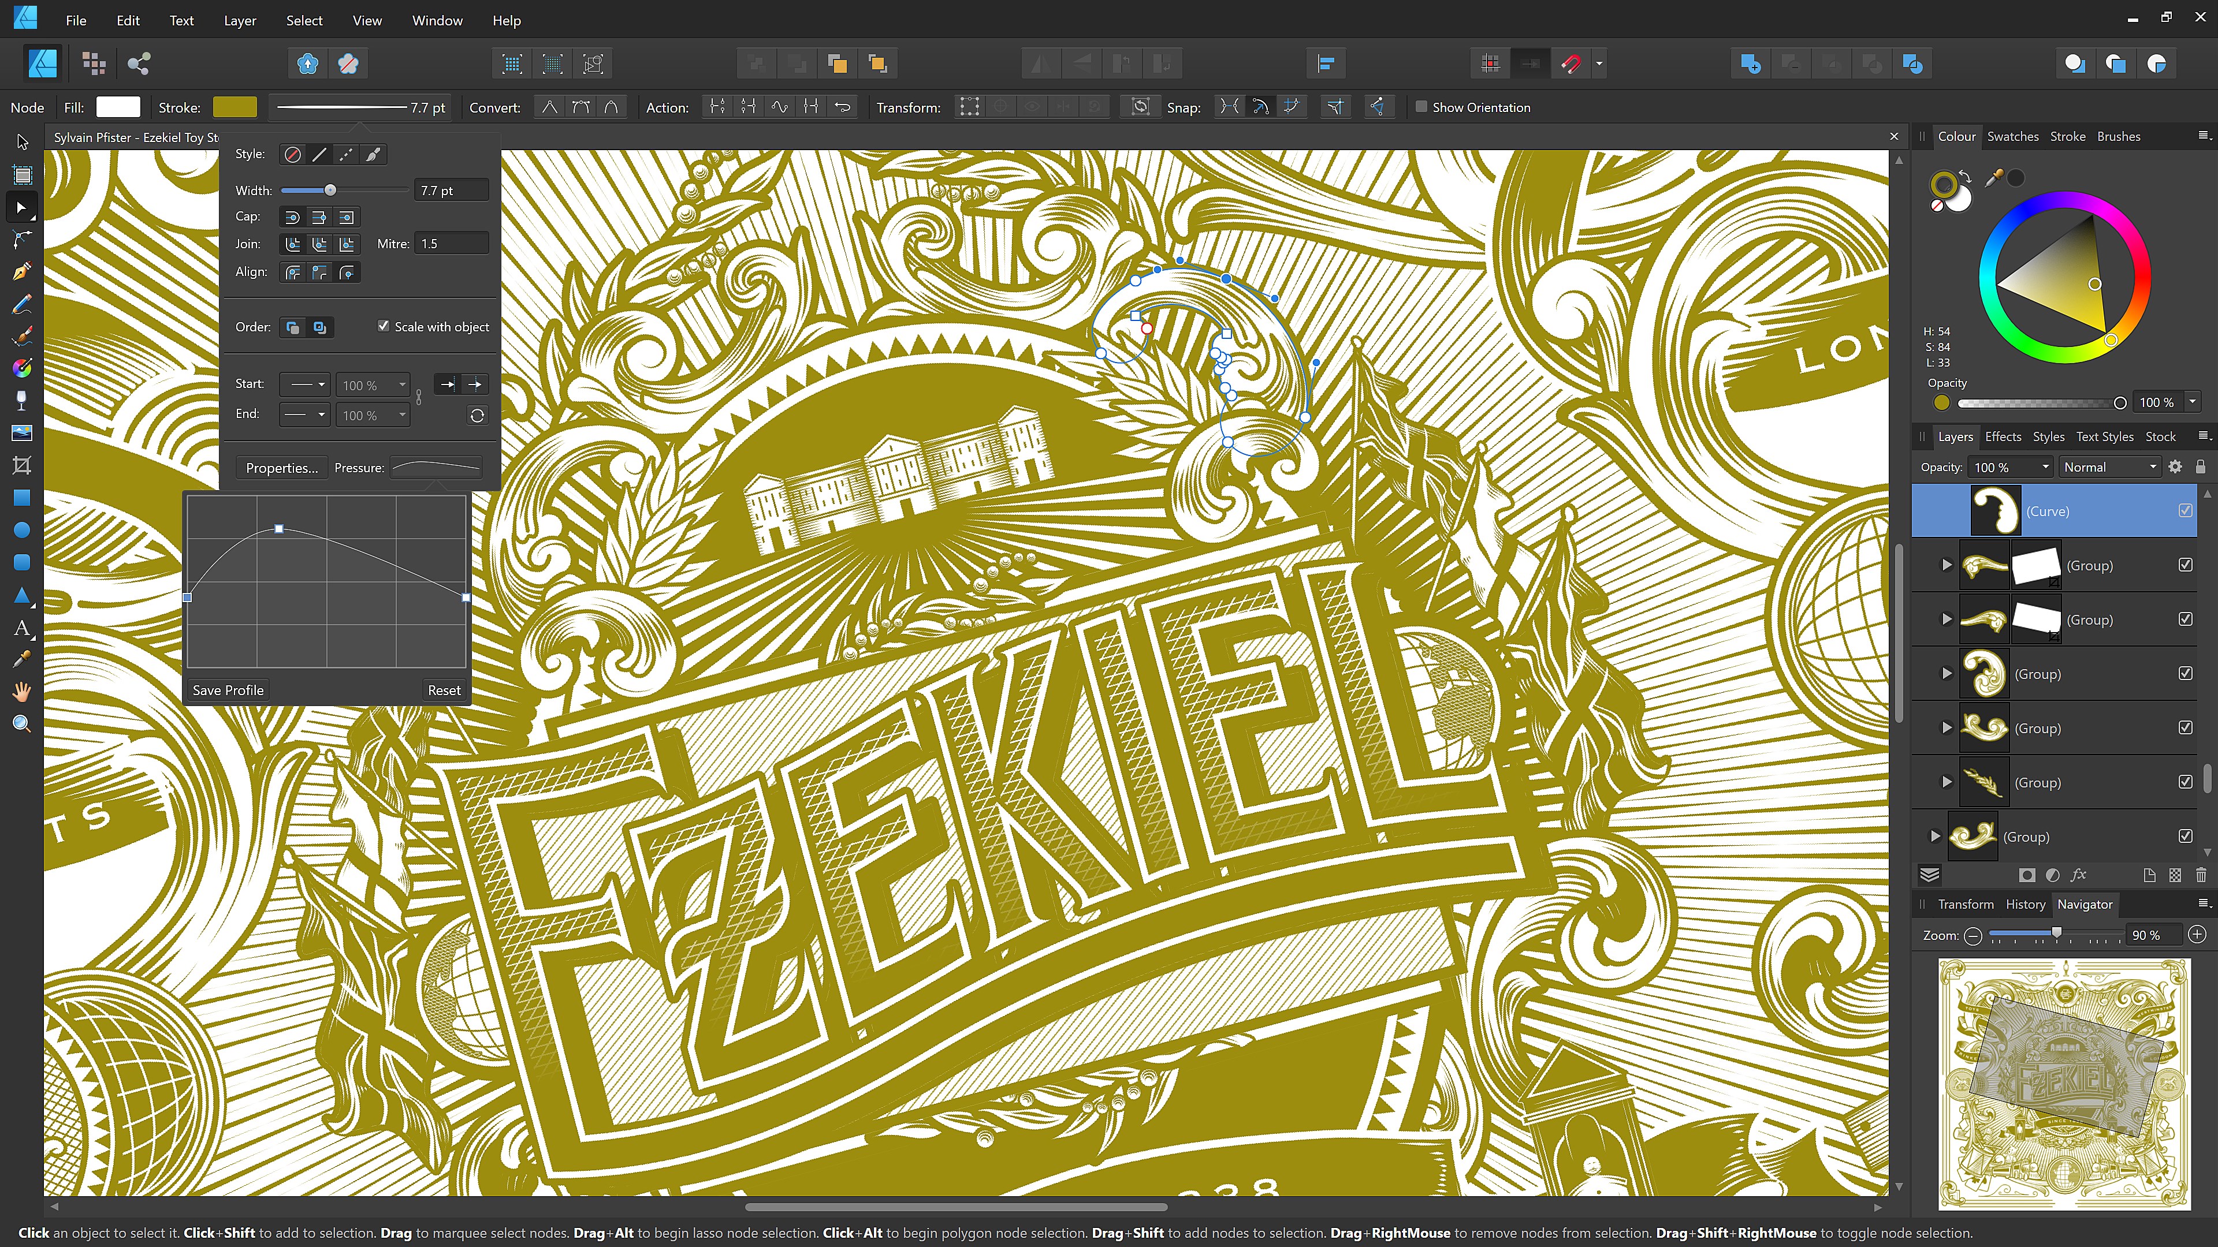This screenshot has height=1247, width=2218.
Task: Click the Properties... button
Action: pyautogui.click(x=281, y=468)
